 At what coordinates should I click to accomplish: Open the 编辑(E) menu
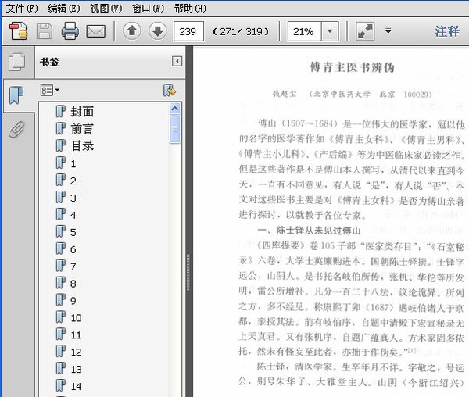[64, 8]
